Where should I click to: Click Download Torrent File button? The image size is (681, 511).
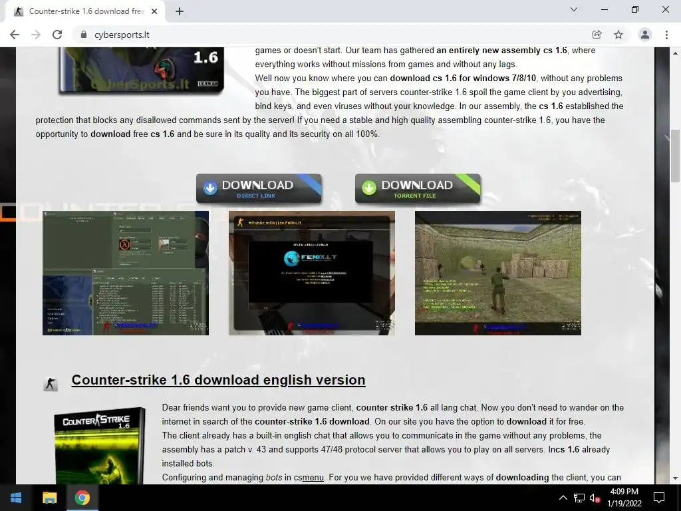[418, 188]
